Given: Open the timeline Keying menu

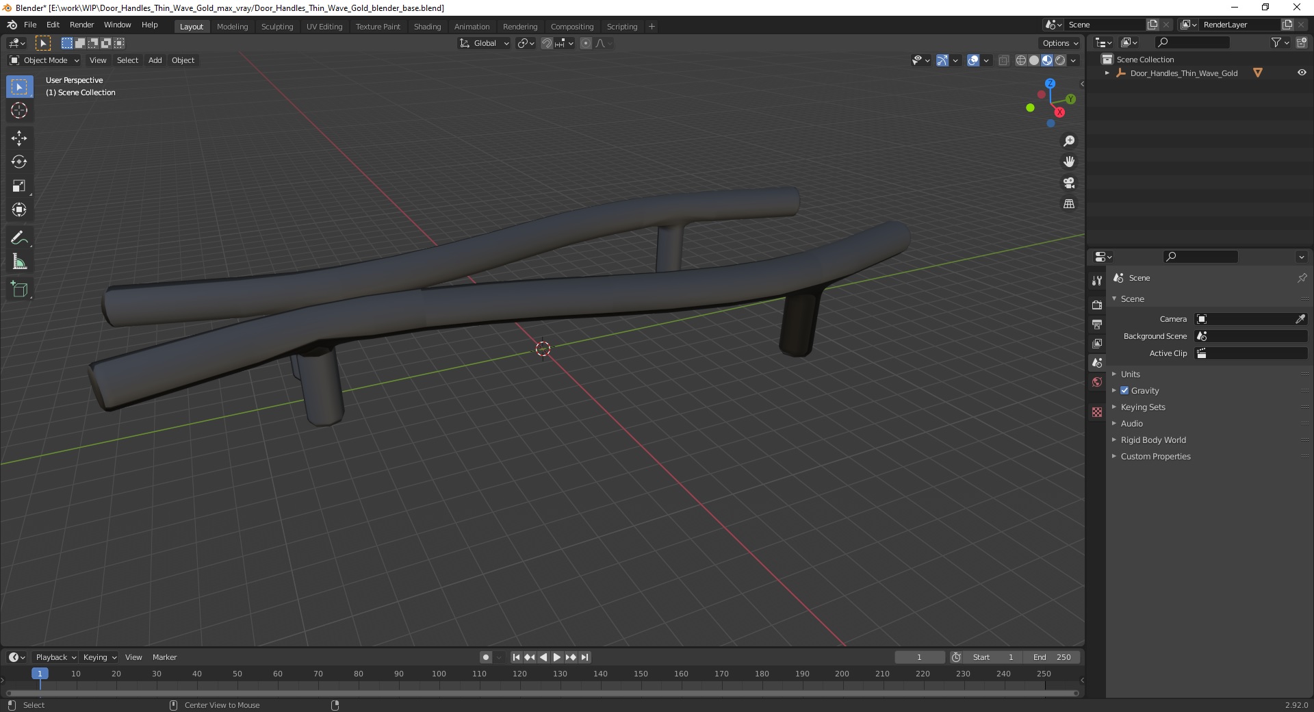Looking at the screenshot, I should [100, 657].
